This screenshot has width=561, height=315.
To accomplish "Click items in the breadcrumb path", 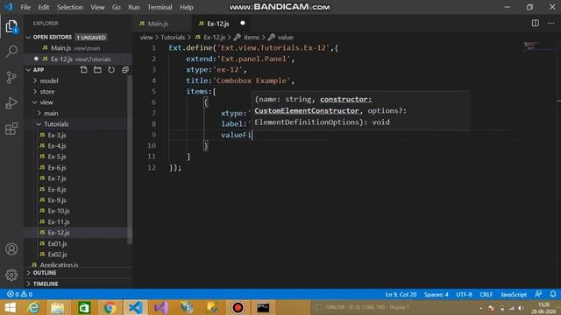I will pos(252,37).
